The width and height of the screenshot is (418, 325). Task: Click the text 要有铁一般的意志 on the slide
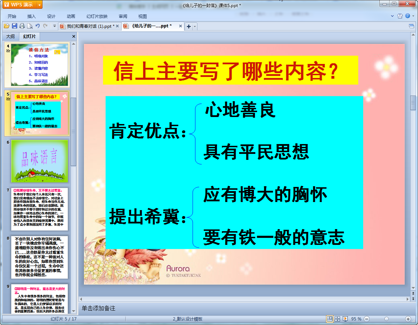pyautogui.click(x=274, y=237)
